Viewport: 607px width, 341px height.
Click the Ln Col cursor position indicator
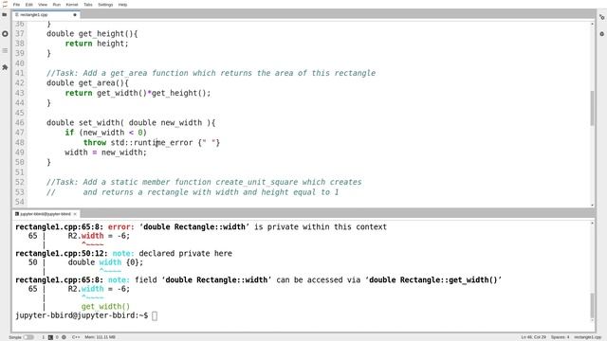click(533, 337)
